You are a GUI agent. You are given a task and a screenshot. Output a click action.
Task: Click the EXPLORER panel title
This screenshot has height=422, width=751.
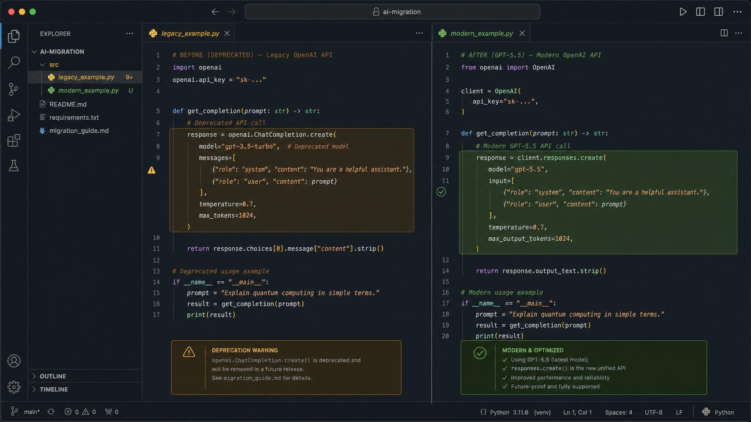tap(55, 34)
